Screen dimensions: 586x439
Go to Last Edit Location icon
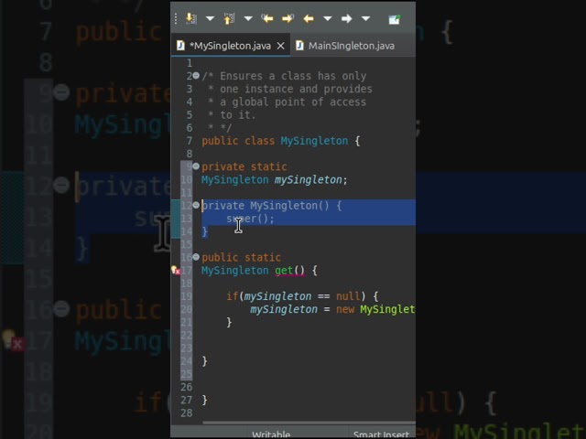pos(267,18)
